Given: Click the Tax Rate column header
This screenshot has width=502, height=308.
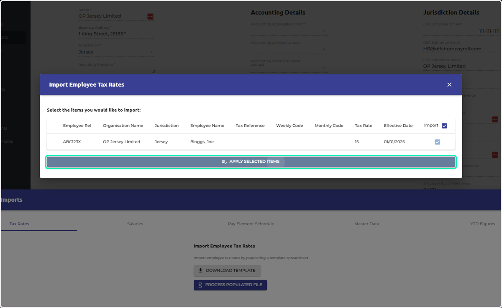Looking at the screenshot, I should point(364,126).
